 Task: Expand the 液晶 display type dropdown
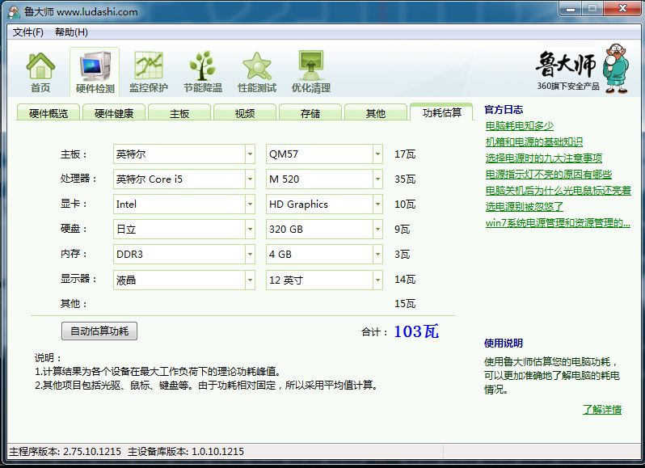pos(250,280)
